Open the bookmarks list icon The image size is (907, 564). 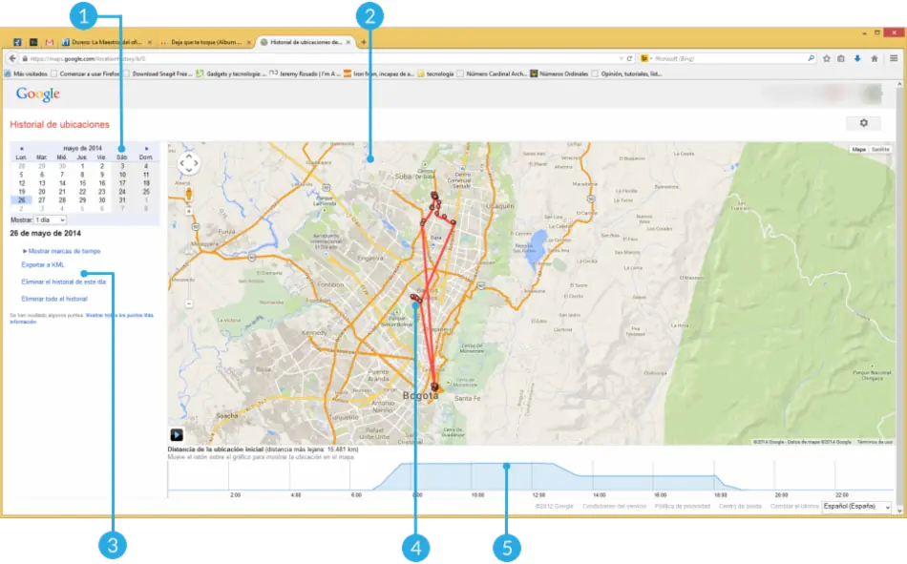[x=841, y=58]
